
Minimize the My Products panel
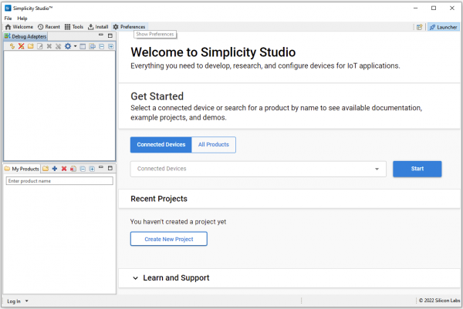(101, 167)
